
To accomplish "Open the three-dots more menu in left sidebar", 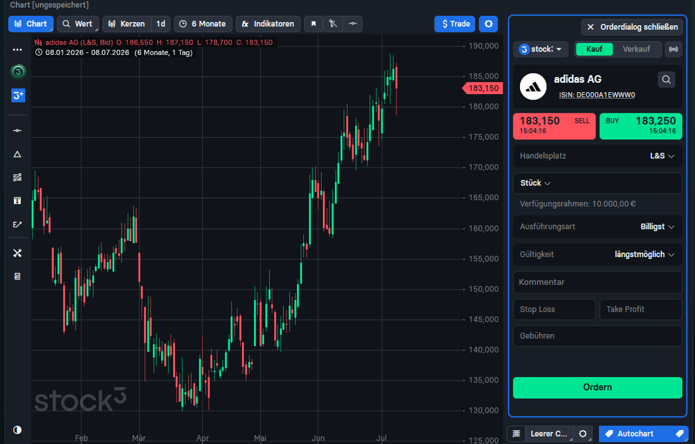I will pyautogui.click(x=17, y=50).
